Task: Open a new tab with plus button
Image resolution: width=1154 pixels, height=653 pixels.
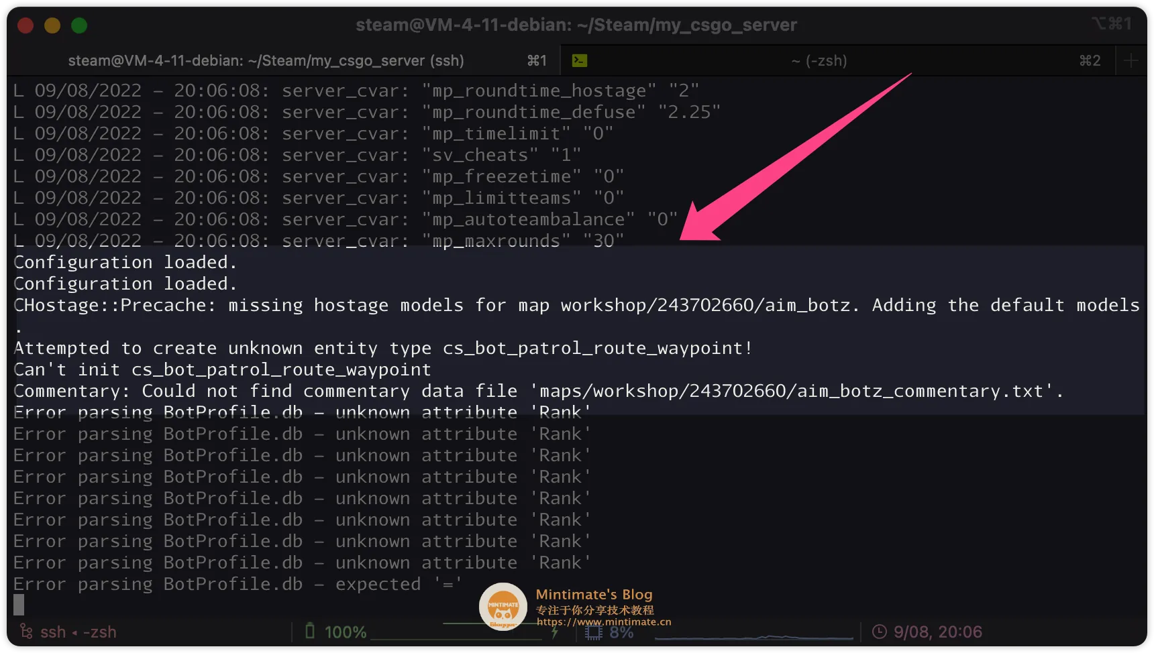Action: click(1131, 60)
